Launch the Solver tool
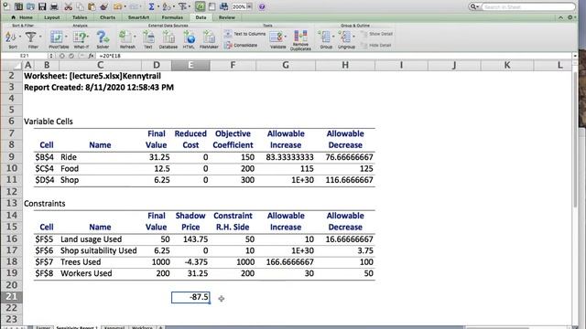 coord(103,40)
